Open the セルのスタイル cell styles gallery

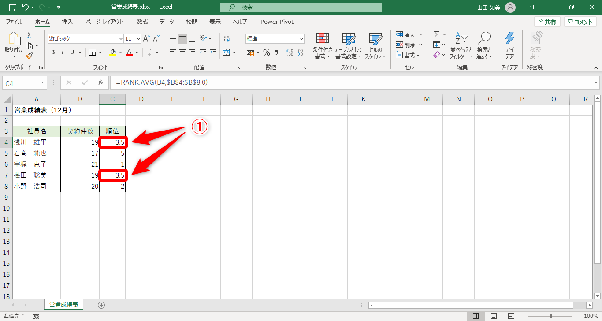pyautogui.click(x=375, y=45)
